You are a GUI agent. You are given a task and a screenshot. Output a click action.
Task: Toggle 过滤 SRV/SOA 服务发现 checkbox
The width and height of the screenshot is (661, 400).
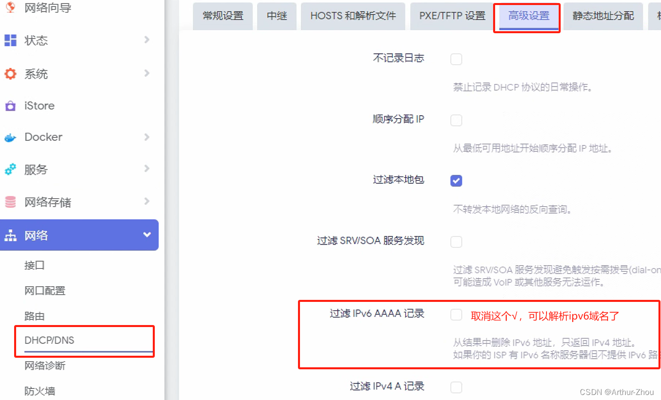(456, 242)
